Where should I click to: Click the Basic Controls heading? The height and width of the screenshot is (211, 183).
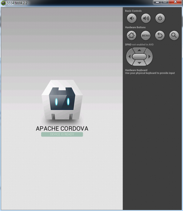133,11
